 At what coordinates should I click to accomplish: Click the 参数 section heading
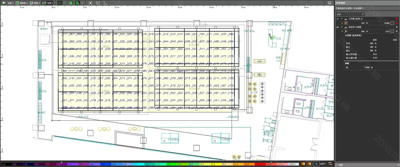pos(347,63)
